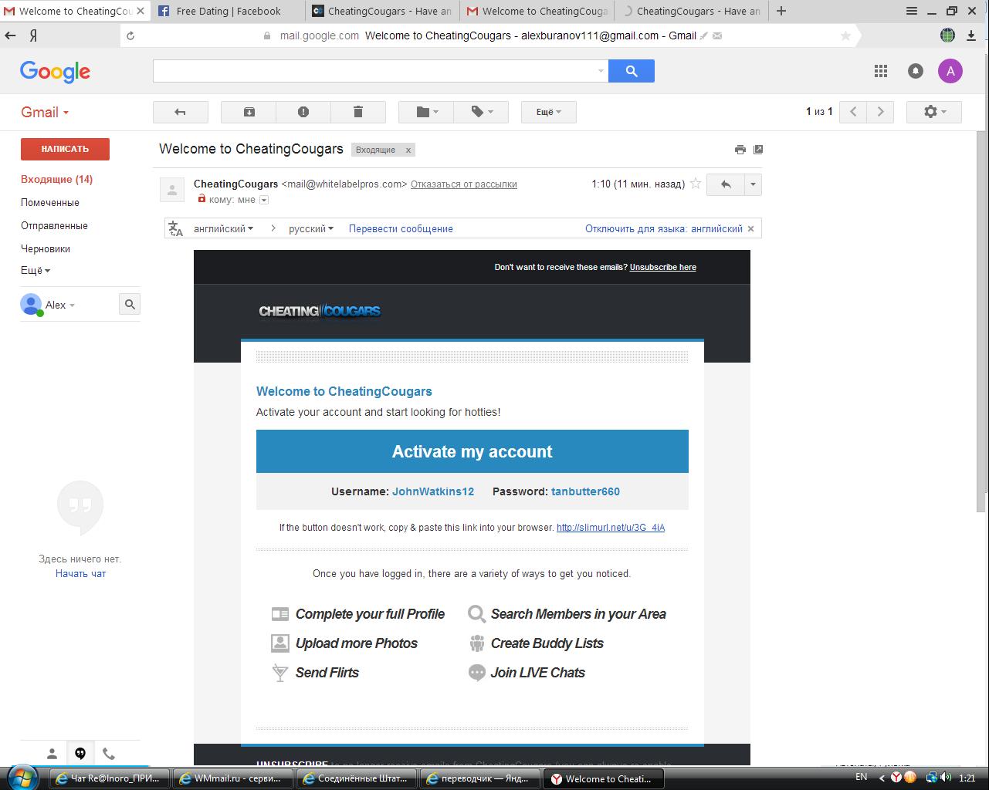The width and height of the screenshot is (989, 790).
Task: Open the Ещё toolbar dropdown
Action: click(x=549, y=112)
